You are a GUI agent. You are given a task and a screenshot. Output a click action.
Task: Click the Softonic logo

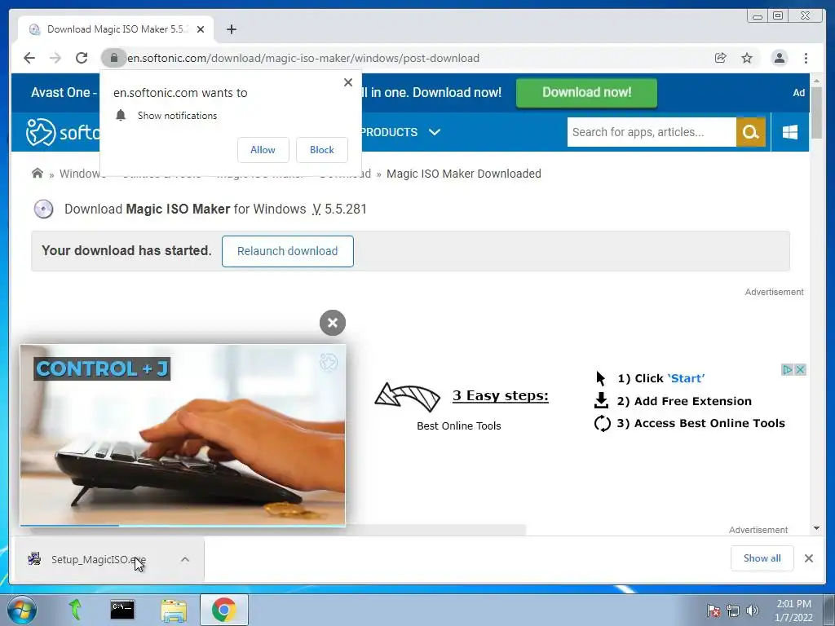[62, 132]
